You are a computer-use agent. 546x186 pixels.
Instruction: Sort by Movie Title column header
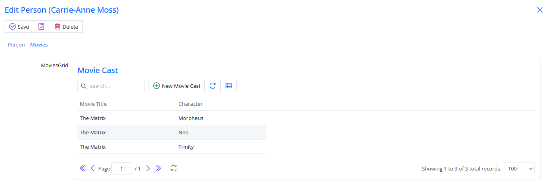(93, 104)
